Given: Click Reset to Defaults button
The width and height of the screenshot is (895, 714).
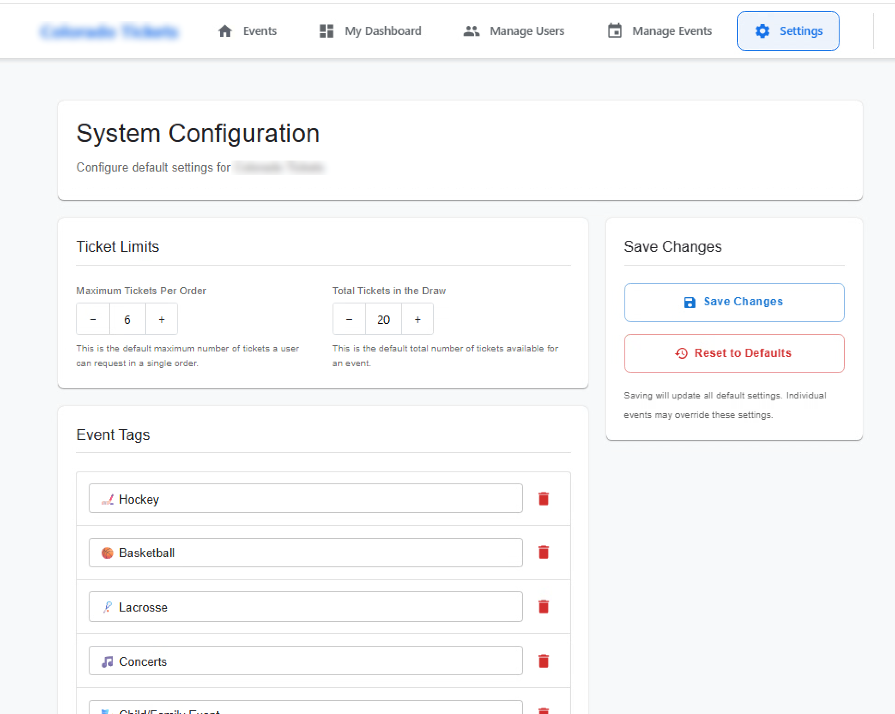Looking at the screenshot, I should pyautogui.click(x=734, y=353).
